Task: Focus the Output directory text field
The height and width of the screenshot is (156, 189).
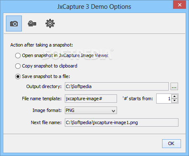Action: [117, 86]
